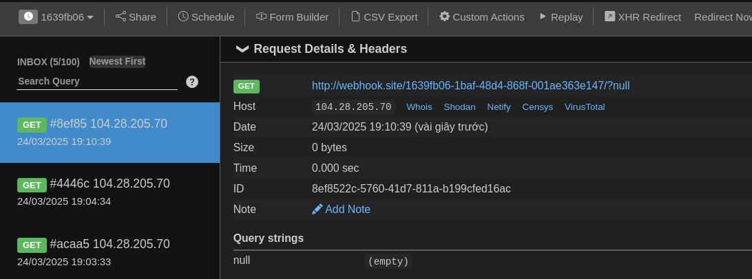Image resolution: width=752 pixels, height=279 pixels.
Task: Click the CSV Export file icon
Action: point(355,16)
